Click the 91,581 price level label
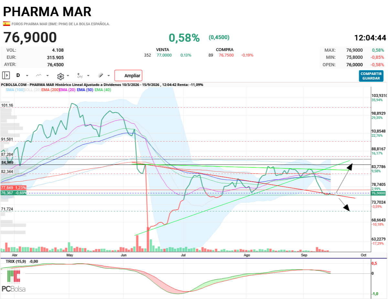 [7, 139]
